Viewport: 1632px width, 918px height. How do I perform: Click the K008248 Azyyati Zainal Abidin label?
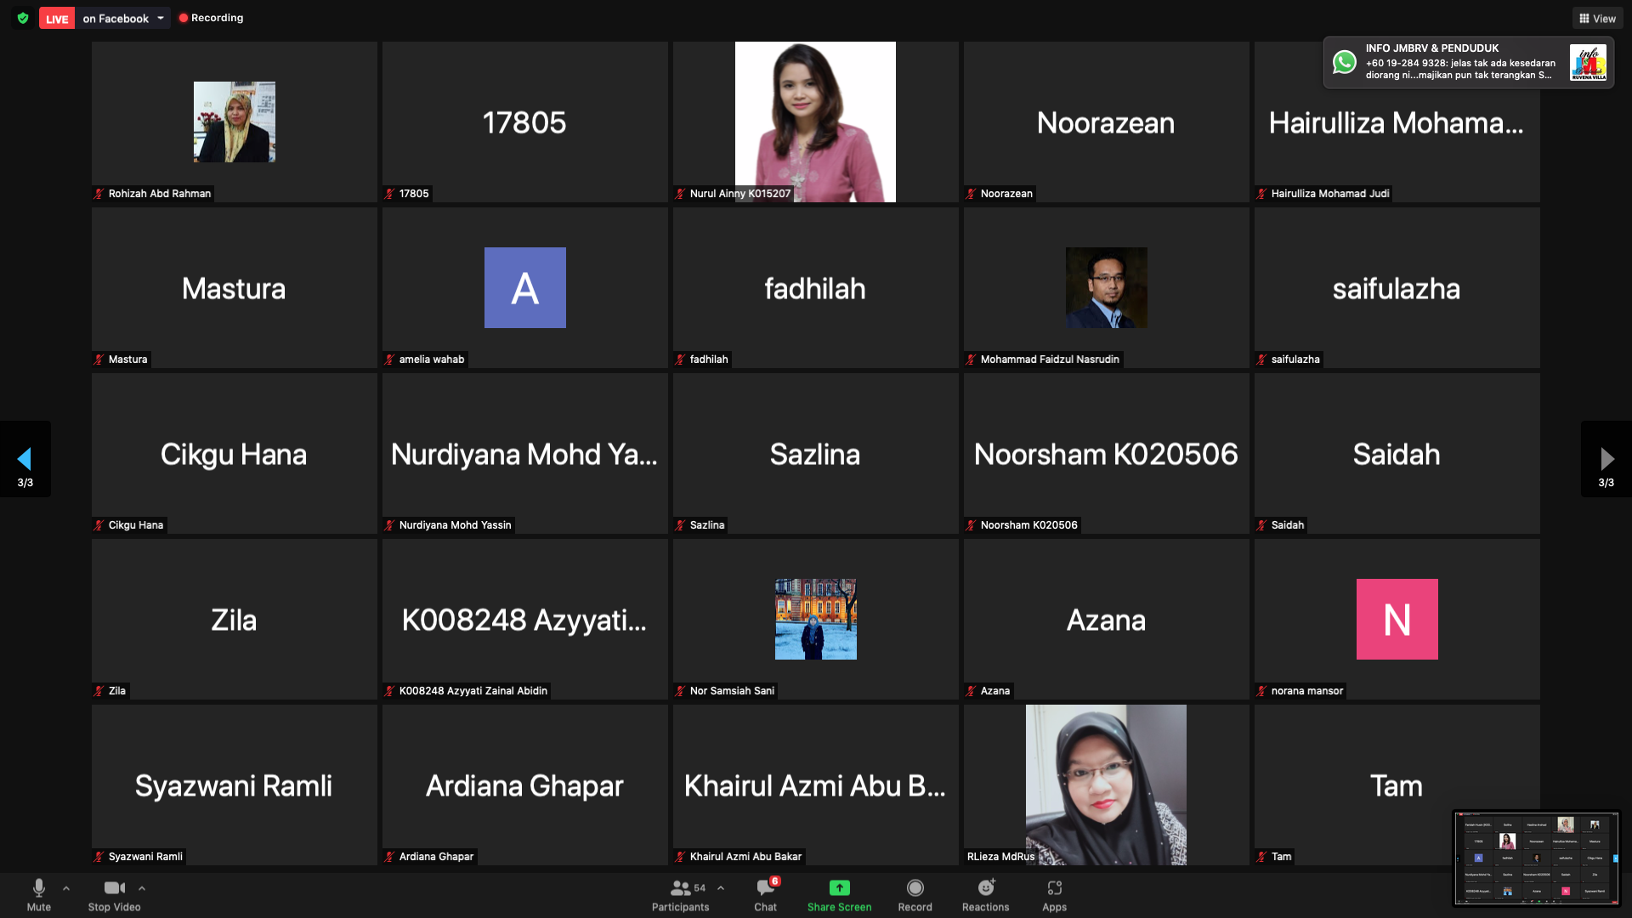coord(473,691)
